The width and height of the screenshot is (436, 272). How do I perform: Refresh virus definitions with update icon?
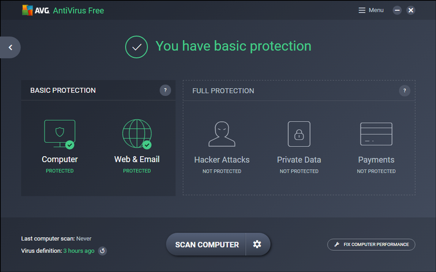click(x=102, y=251)
